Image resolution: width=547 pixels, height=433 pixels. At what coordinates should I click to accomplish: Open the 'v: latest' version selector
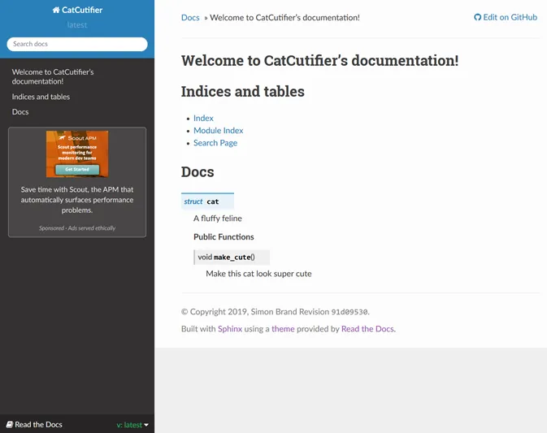[132, 425]
